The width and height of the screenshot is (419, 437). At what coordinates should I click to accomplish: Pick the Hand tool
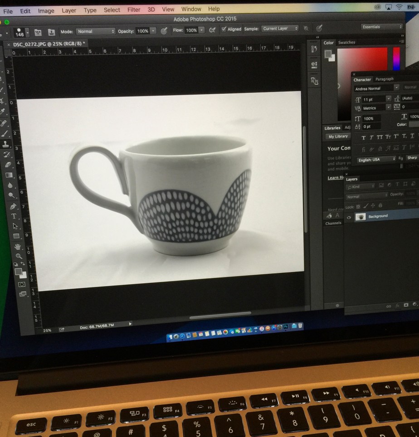18,247
